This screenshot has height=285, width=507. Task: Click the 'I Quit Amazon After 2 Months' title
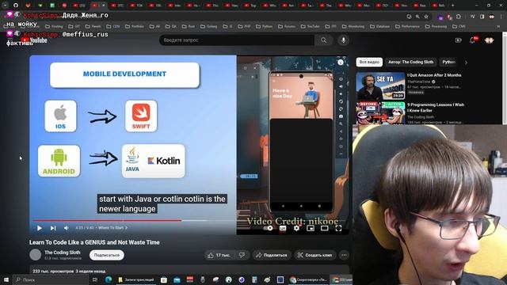tap(434, 75)
